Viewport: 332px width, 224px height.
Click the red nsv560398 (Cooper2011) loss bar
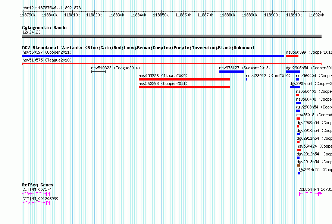[x=184, y=87]
